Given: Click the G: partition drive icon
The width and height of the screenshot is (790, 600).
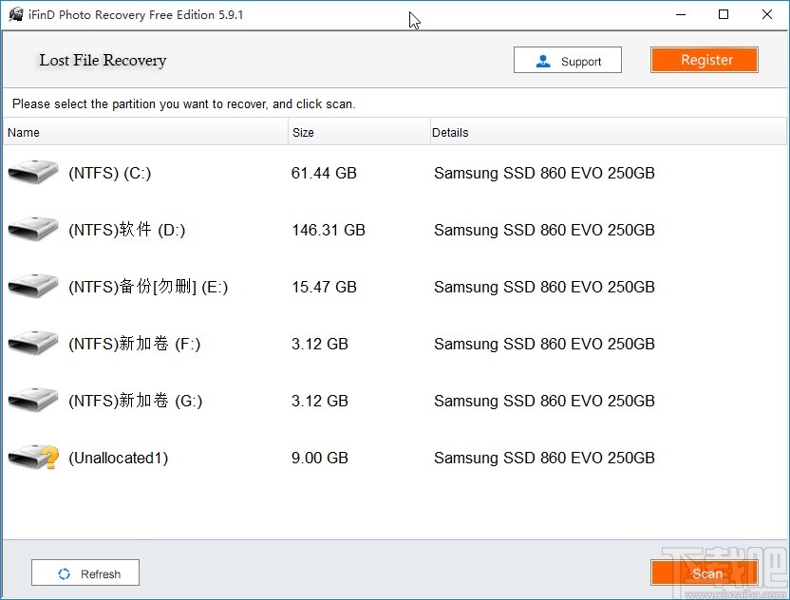Looking at the screenshot, I should coord(33,400).
